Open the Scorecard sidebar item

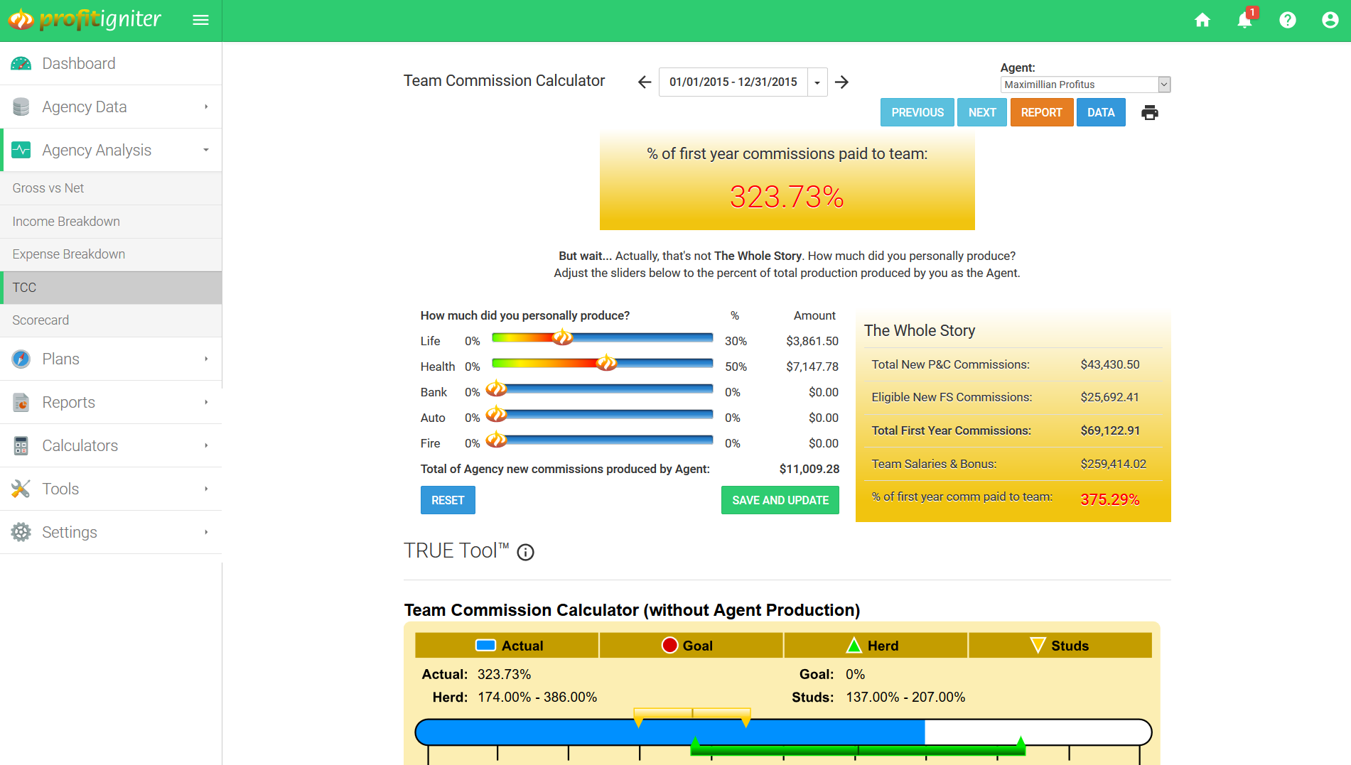tap(41, 320)
